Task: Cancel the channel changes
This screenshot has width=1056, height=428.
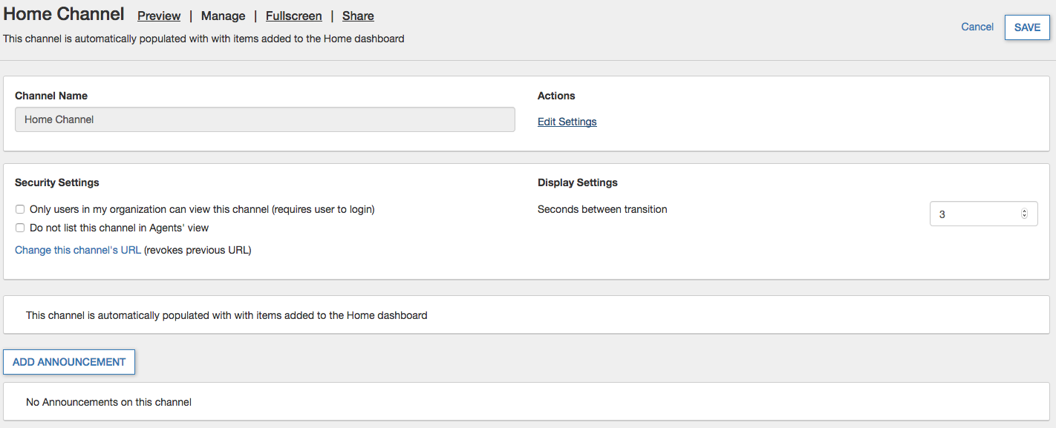Action: pyautogui.click(x=977, y=27)
